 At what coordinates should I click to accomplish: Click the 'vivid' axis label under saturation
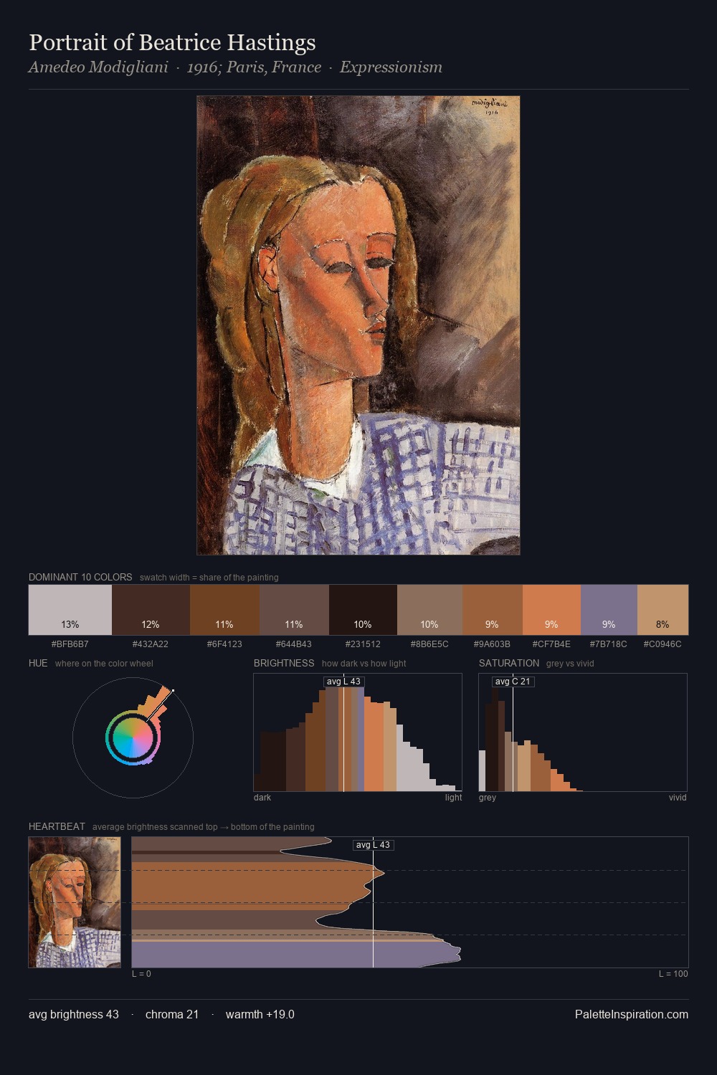tap(678, 797)
